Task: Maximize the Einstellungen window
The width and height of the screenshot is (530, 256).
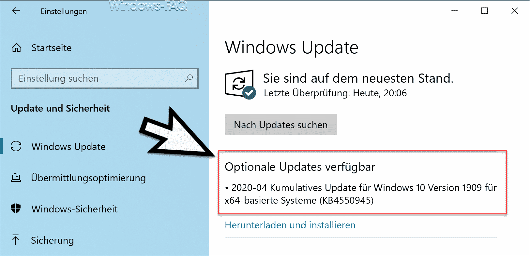Action: point(485,11)
